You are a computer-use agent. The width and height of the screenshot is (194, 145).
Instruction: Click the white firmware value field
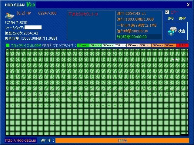(33, 28)
